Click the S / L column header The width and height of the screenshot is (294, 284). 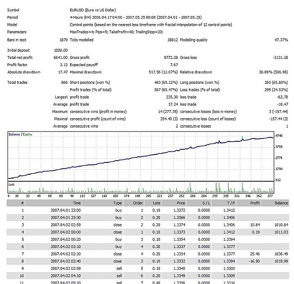point(199,203)
